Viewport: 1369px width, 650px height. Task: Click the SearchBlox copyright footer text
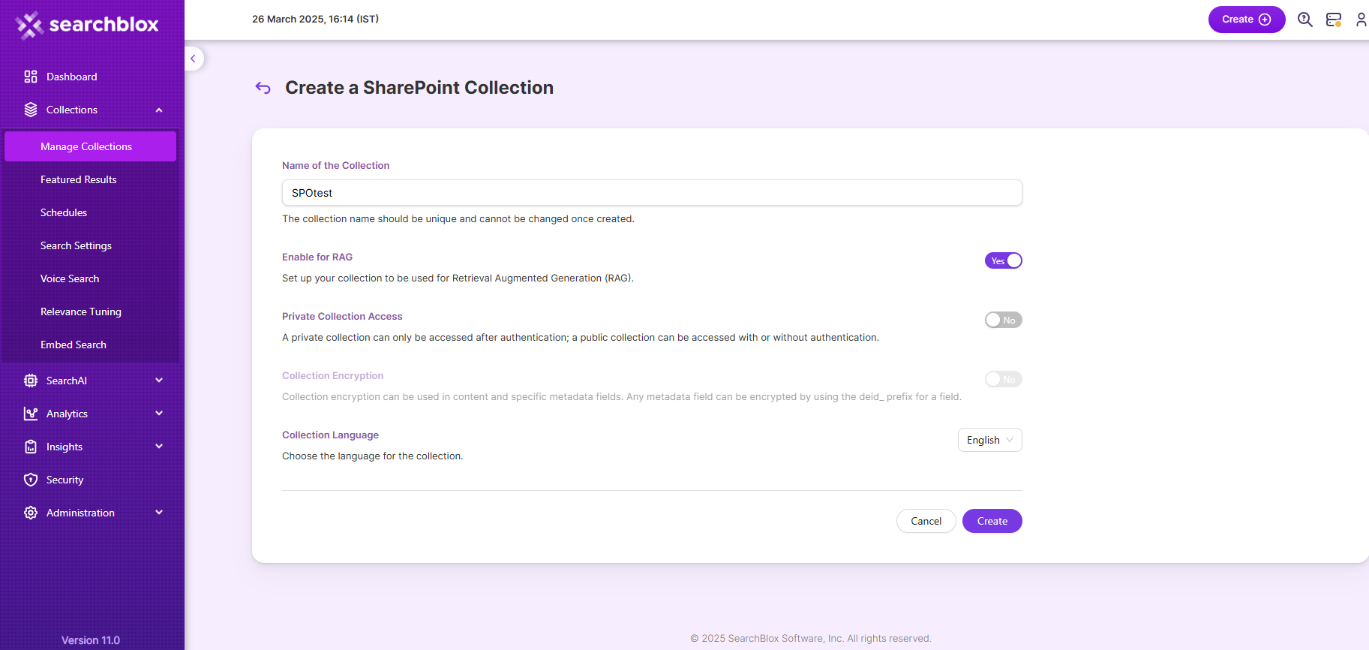click(811, 639)
